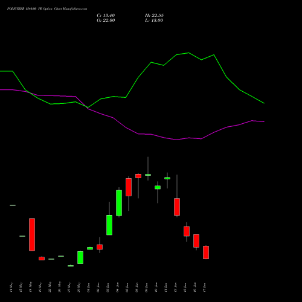Click the '29 May' date axis label
Screen dimensions: 302x302
point(79,287)
